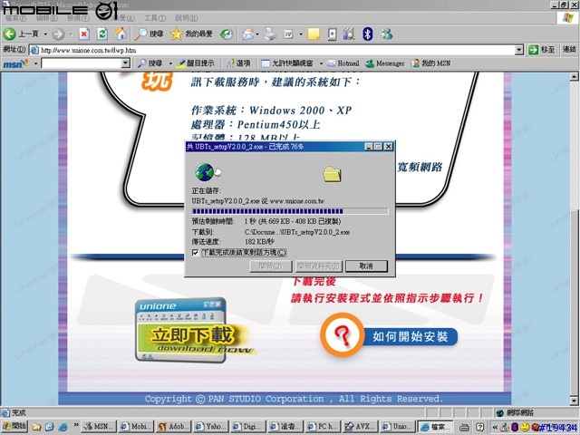Toggle close dialog when download completes checkbox

click(x=196, y=253)
